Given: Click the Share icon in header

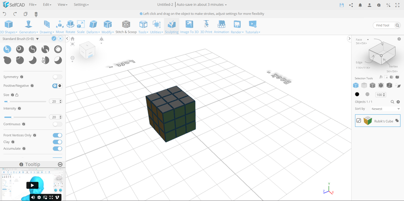Looking at the screenshot, I should pos(351,5).
